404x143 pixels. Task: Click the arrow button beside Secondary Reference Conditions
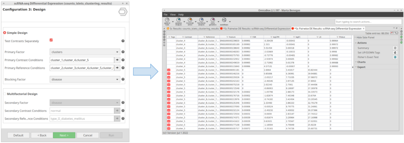click(x=117, y=119)
